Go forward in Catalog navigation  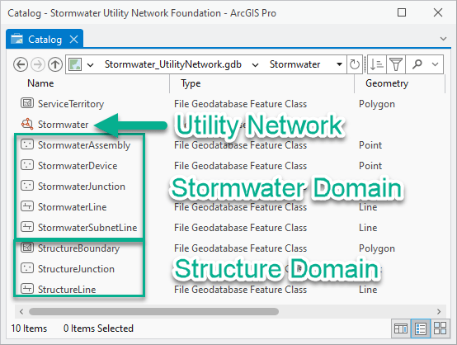tap(38, 64)
